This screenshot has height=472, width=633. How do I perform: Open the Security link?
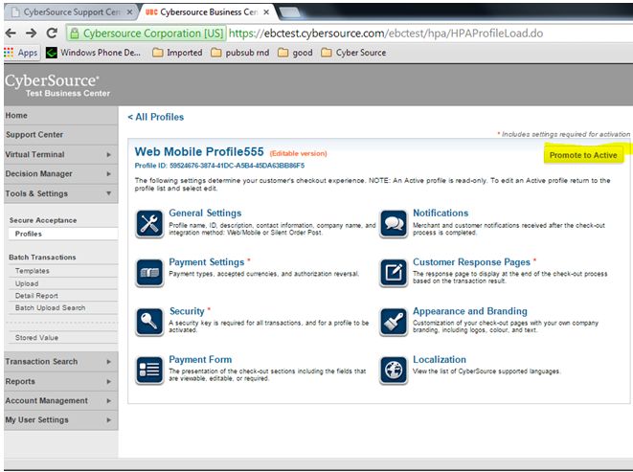point(187,311)
